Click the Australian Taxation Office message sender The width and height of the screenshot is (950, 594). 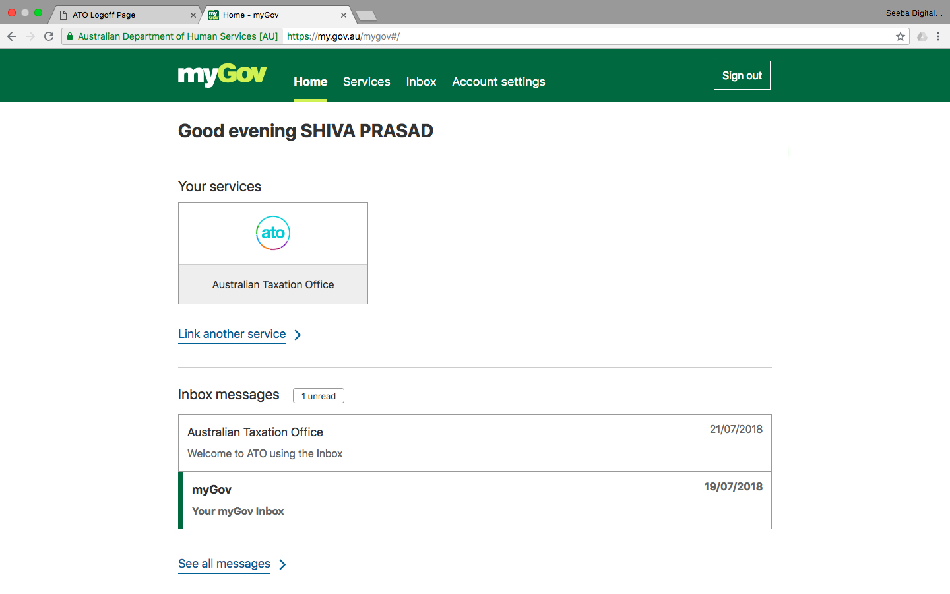click(255, 432)
